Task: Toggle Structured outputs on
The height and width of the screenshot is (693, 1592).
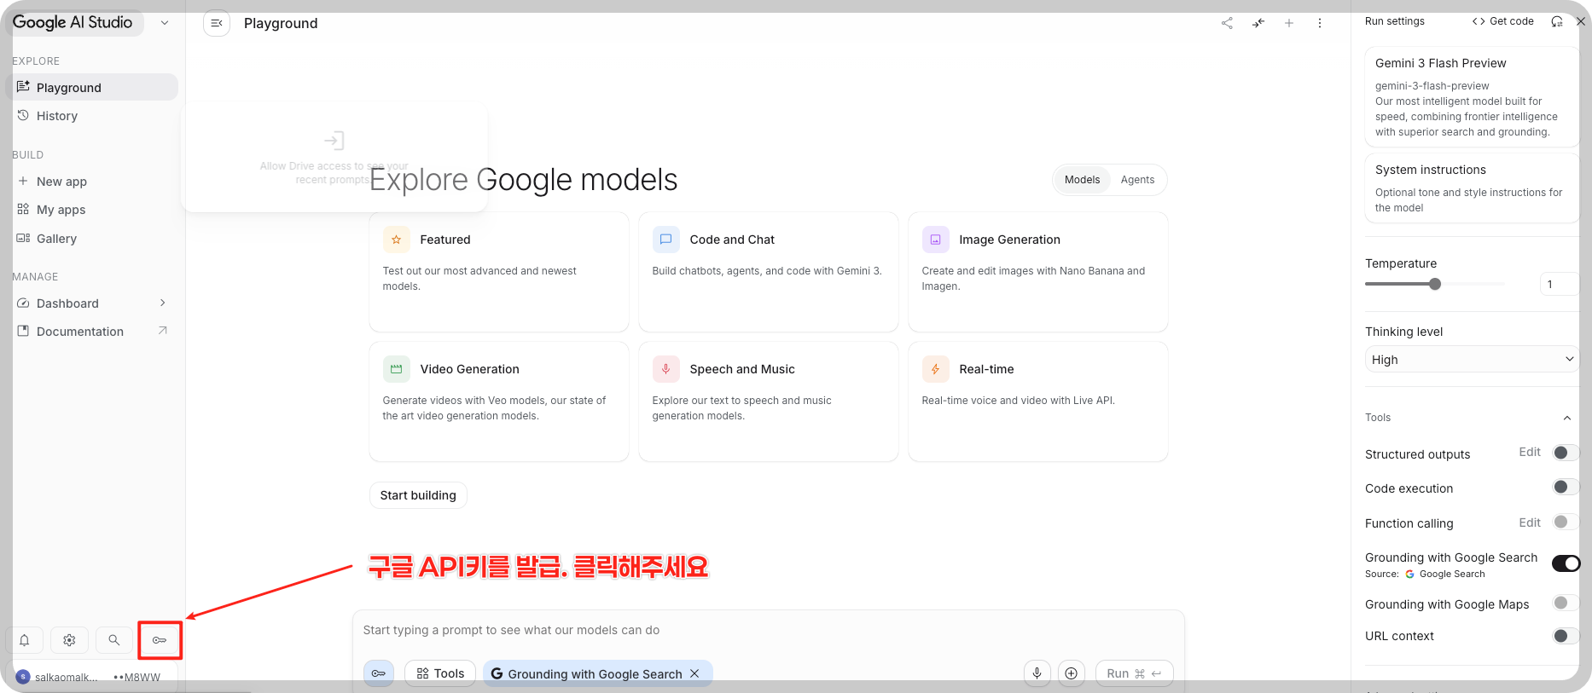Action: (1566, 453)
